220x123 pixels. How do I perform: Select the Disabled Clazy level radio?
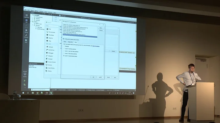(x=64, y=46)
